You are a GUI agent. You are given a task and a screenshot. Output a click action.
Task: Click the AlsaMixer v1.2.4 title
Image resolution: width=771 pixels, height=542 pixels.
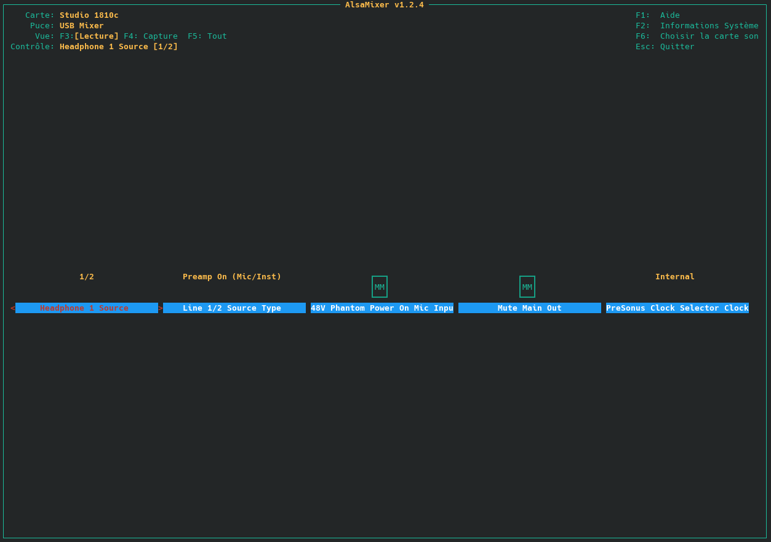coord(385,5)
